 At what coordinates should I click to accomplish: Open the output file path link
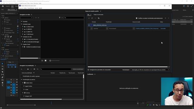click(147, 28)
